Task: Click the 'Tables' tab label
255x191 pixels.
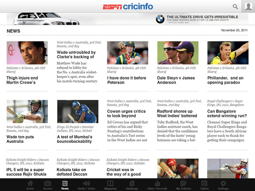Action: pyautogui.click(x=204, y=189)
